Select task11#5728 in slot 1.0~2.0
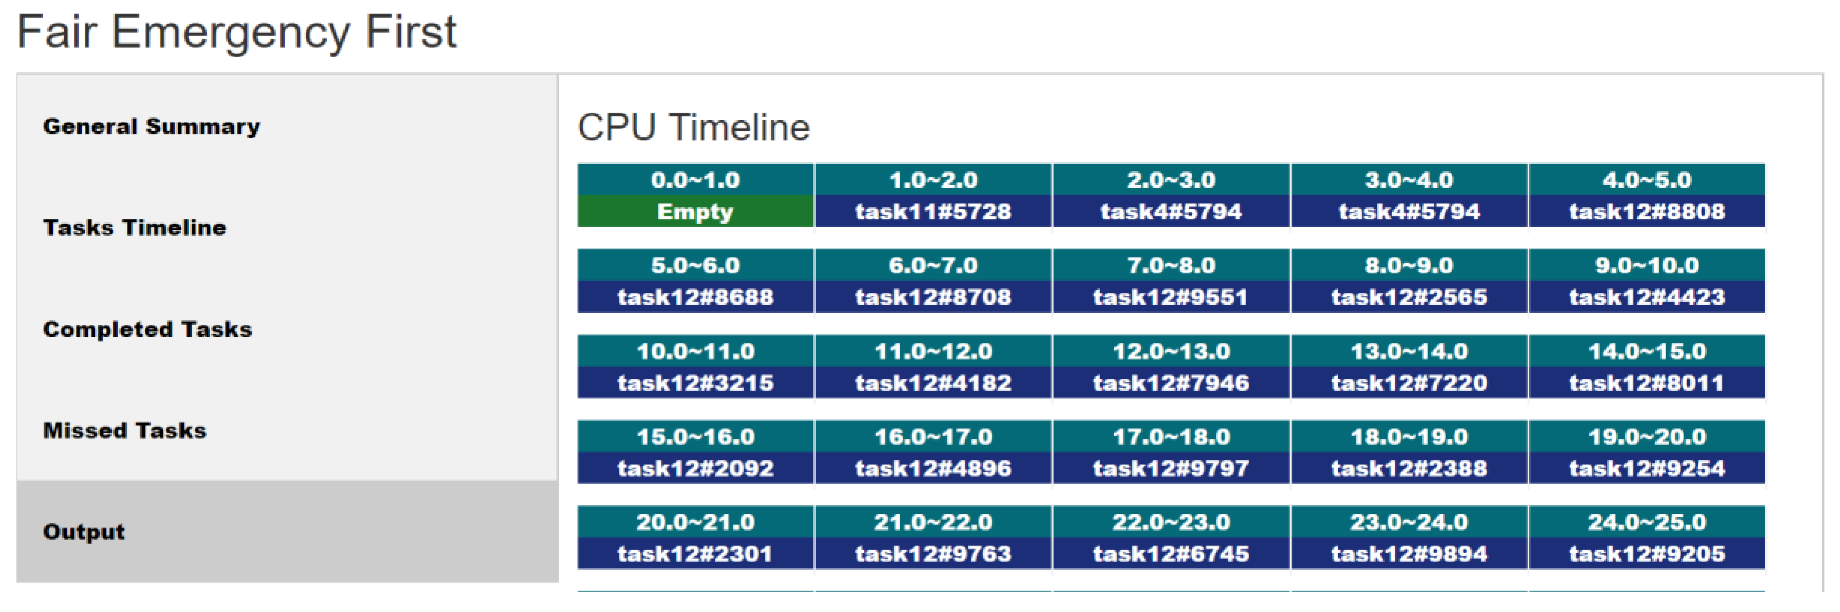 [933, 212]
